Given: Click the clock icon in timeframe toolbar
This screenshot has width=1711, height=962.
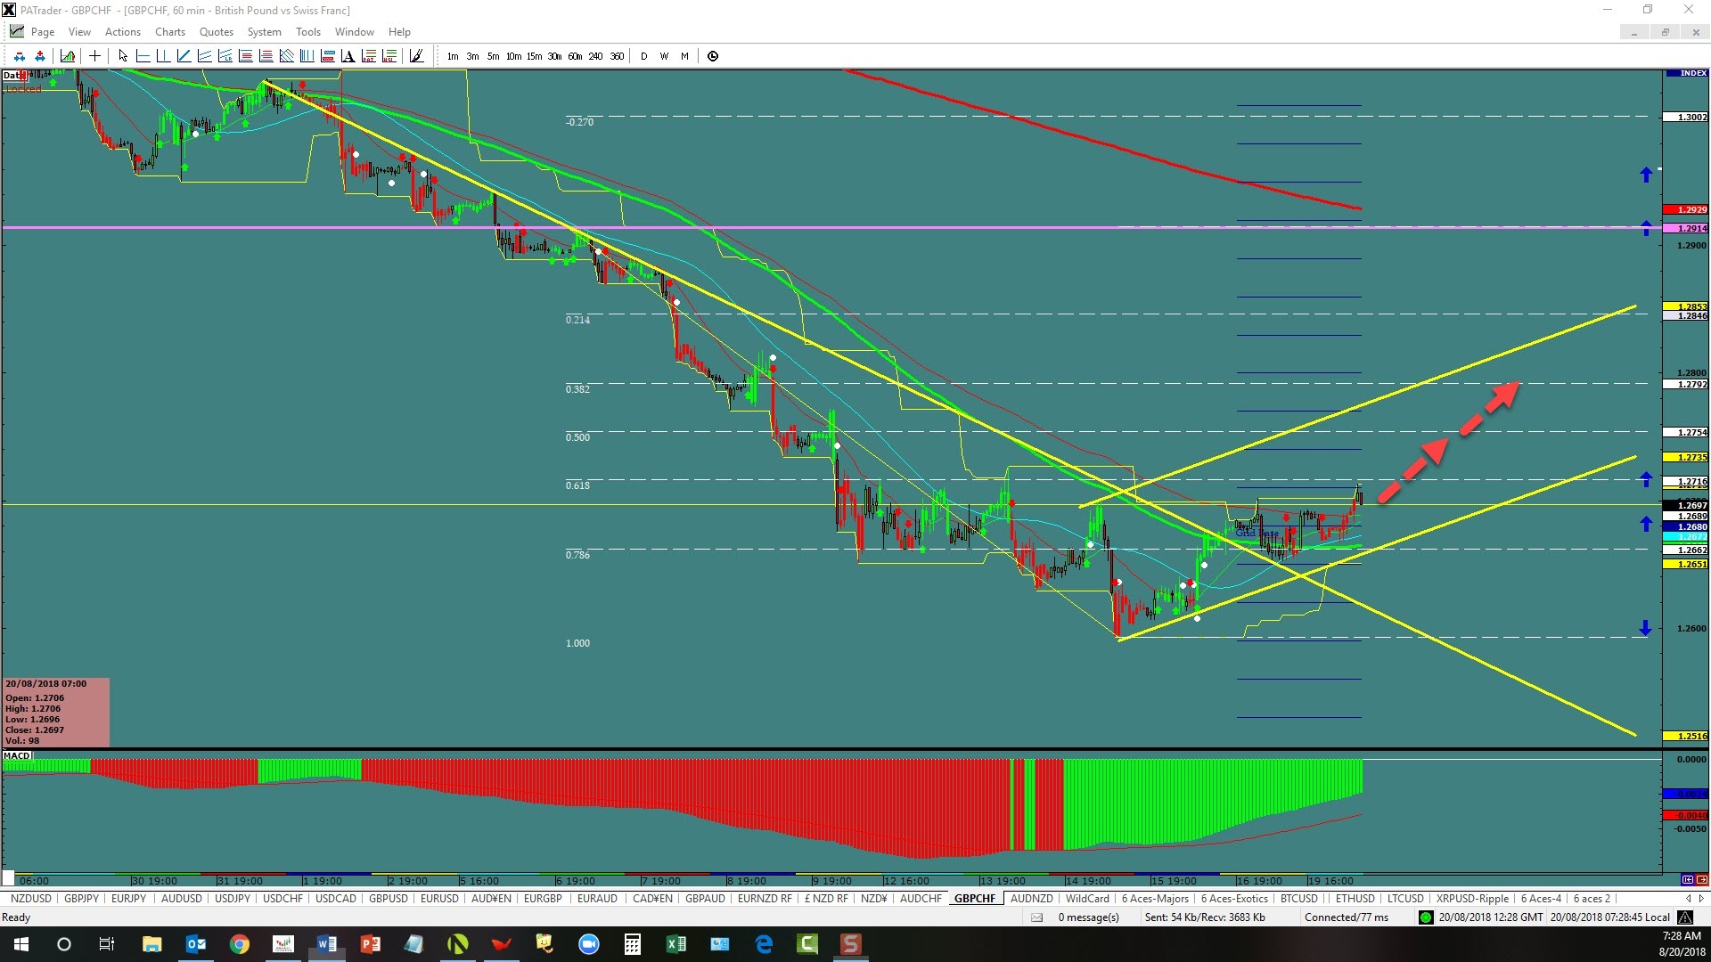Looking at the screenshot, I should tap(713, 56).
